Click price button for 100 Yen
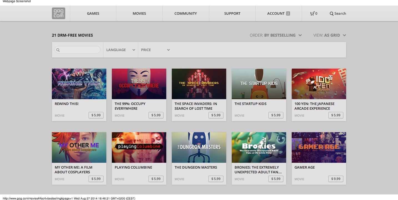 [336, 115]
